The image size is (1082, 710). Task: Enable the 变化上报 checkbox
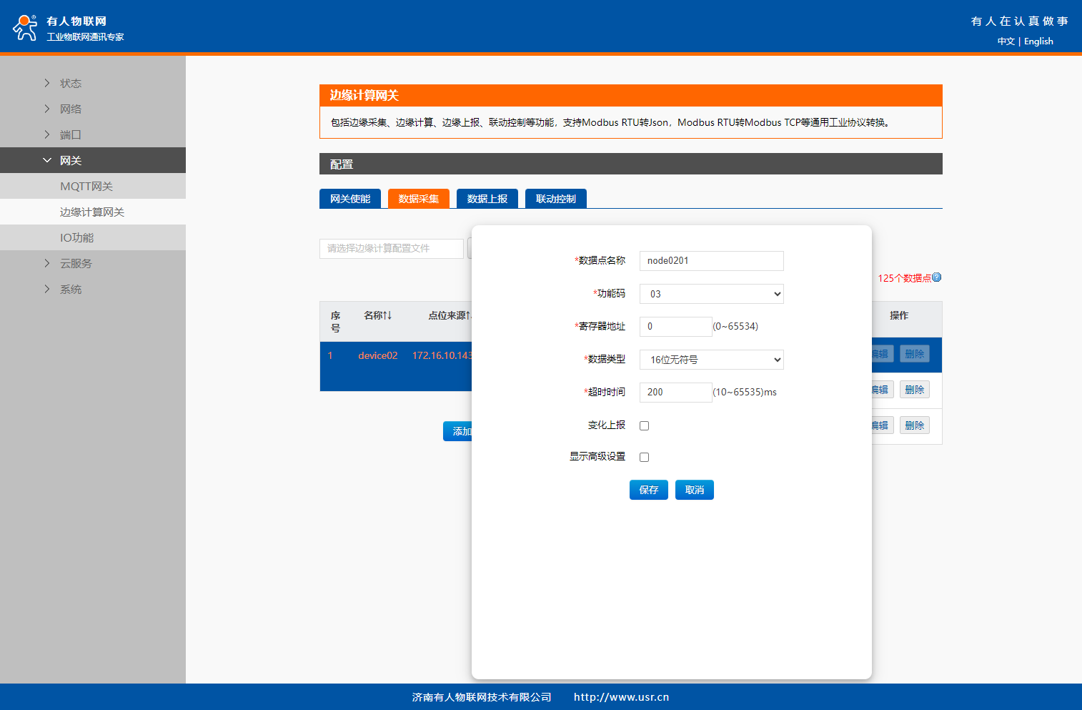pos(644,425)
